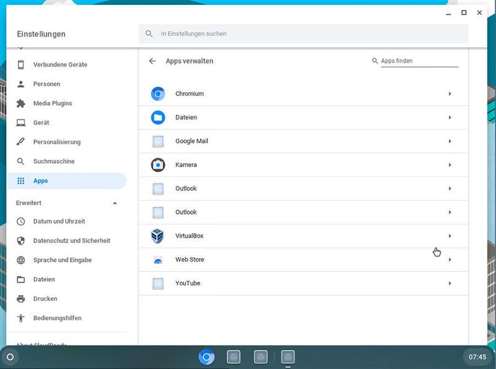Select the YouTube app name
Viewport: 496px width, 369px height.
[188, 284]
